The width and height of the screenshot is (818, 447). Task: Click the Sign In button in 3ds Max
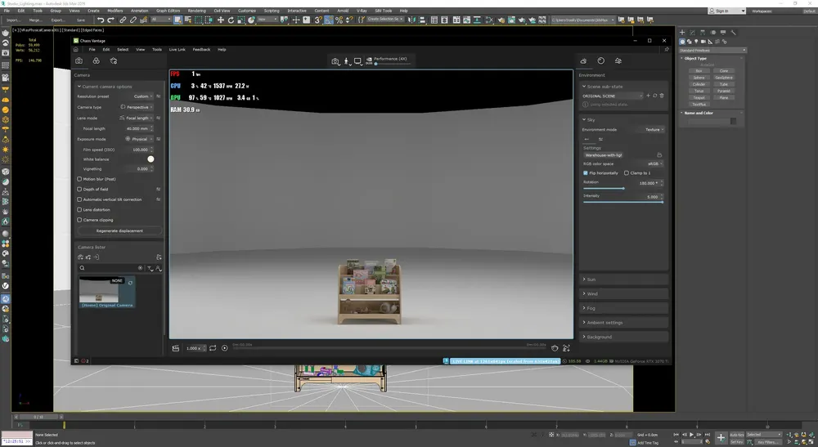[726, 11]
